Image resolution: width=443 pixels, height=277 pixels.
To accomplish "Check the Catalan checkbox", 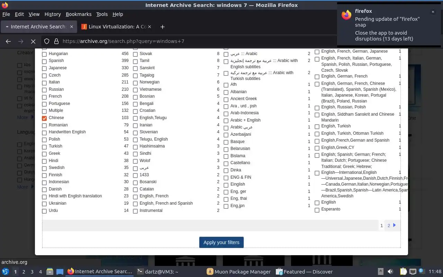I will pyautogui.click(x=135, y=189).
